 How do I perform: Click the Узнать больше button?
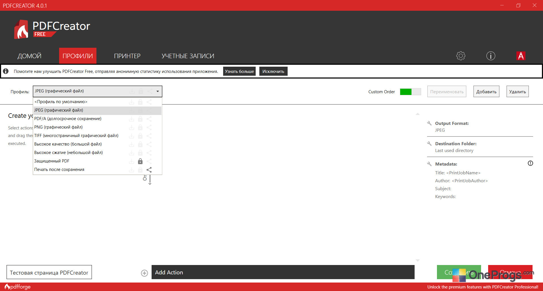[x=239, y=71]
